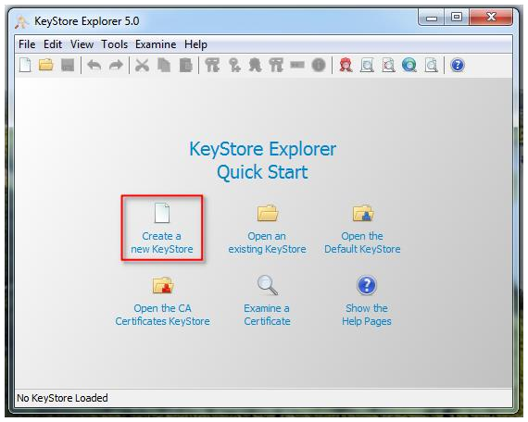Click the Cut scissors toolbar icon
Viewport: 528px width, 422px height.
(x=142, y=65)
